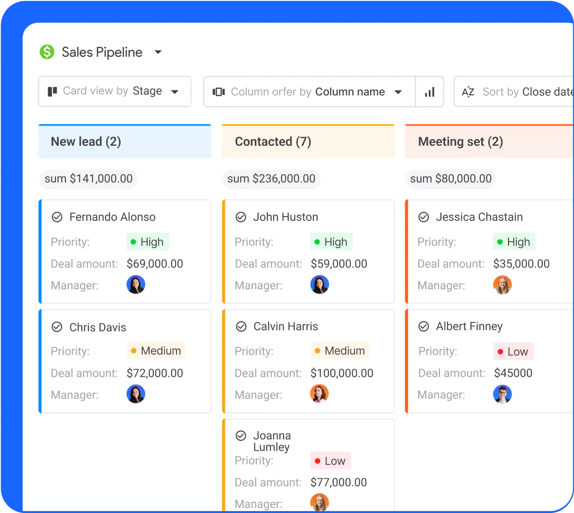Mark Joanna Lumley's card check circle
This screenshot has height=513, width=574.
[x=241, y=436]
